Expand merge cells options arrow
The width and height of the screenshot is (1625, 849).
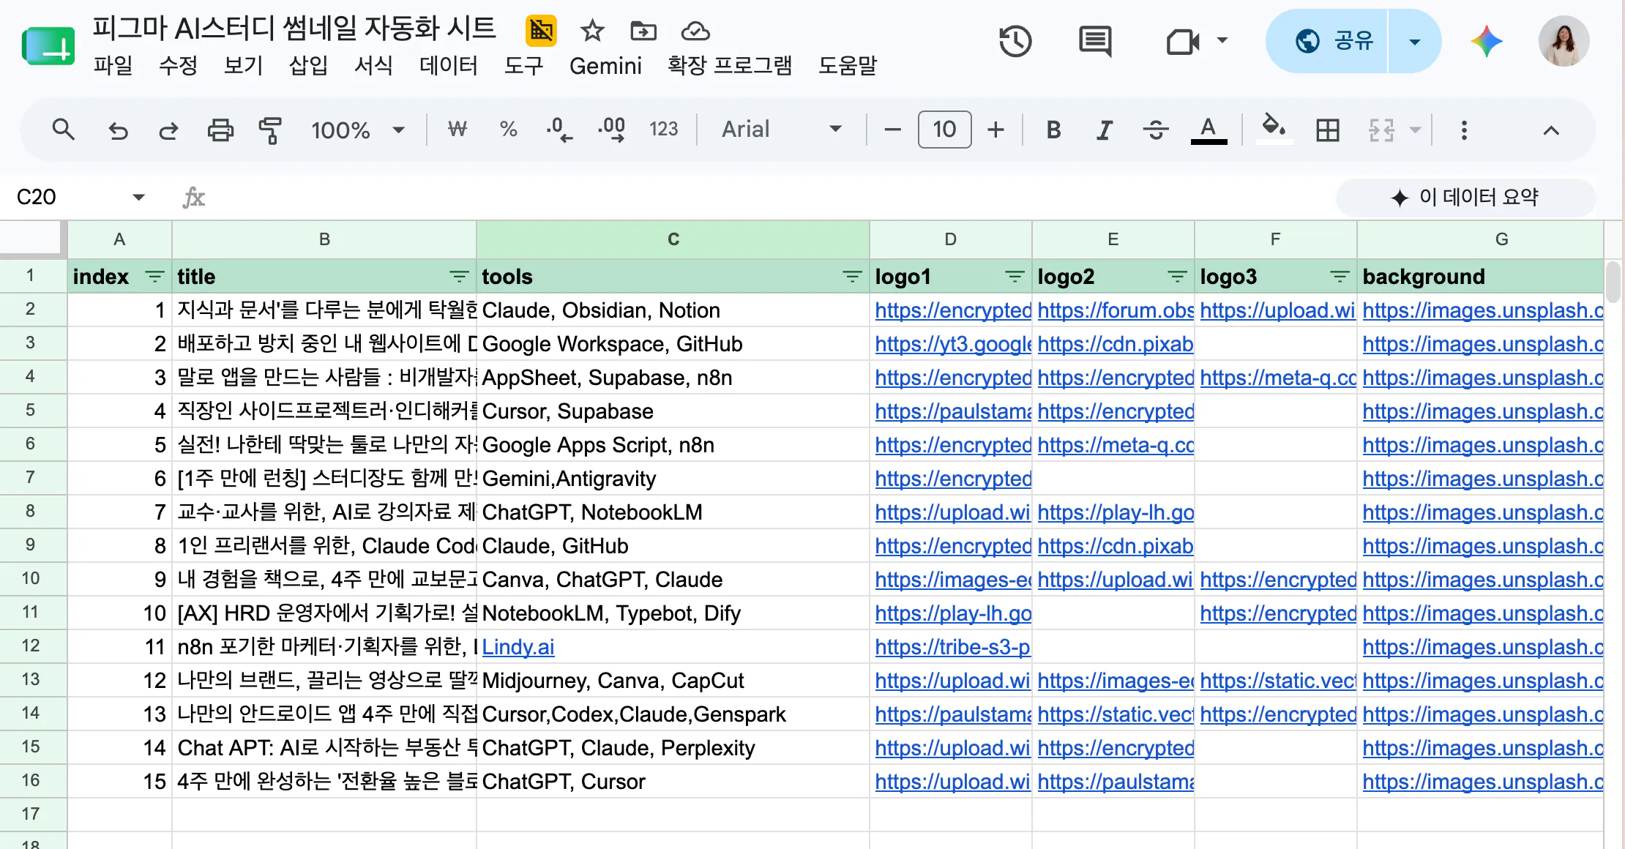1415,130
